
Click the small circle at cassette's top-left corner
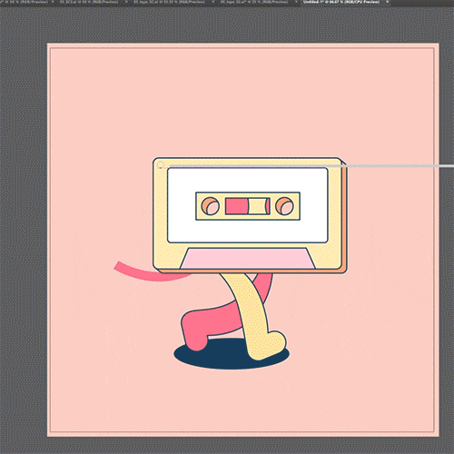pyautogui.click(x=161, y=164)
